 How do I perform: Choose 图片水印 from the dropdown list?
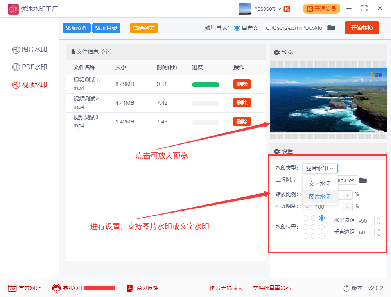point(320,197)
